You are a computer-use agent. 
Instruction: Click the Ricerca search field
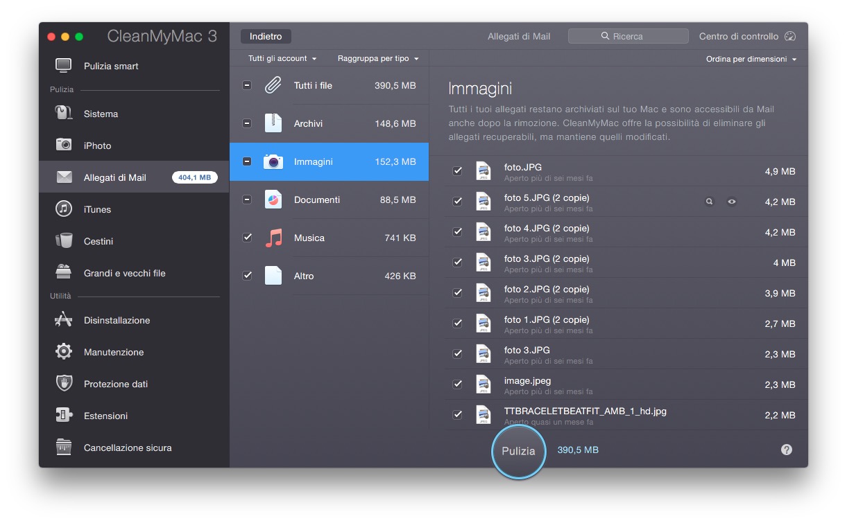(628, 36)
